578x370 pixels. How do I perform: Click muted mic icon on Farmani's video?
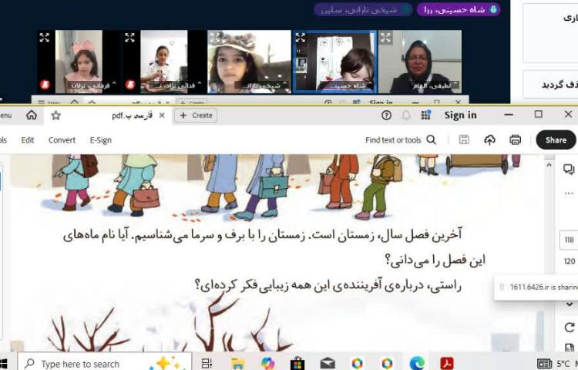click(45, 85)
